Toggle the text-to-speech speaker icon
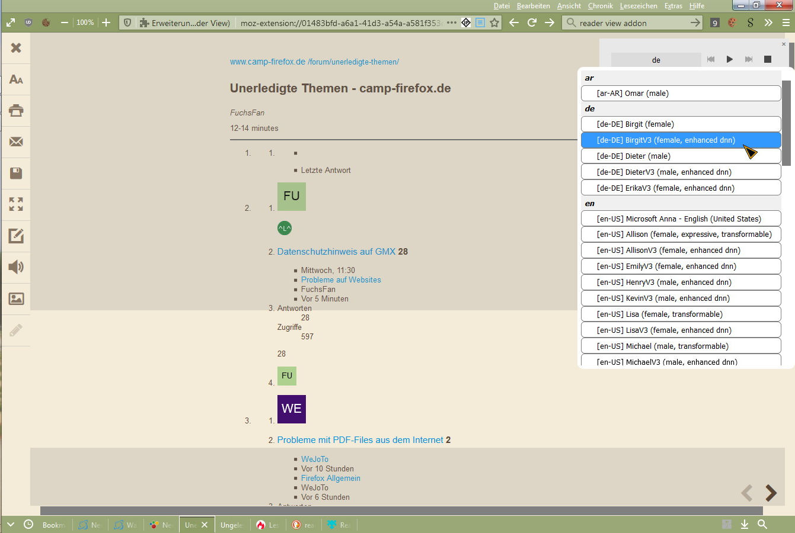 [x=16, y=267]
